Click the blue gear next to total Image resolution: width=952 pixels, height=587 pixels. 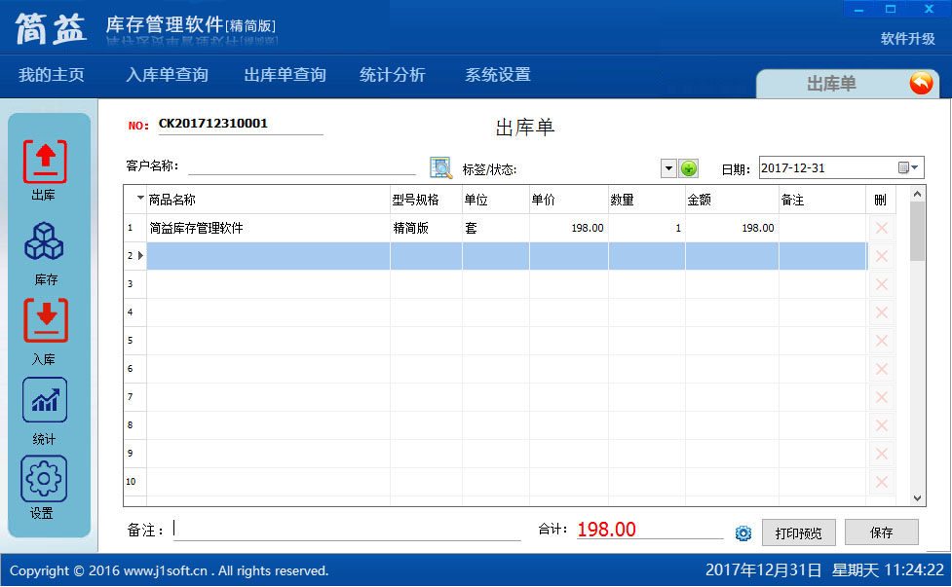743,532
